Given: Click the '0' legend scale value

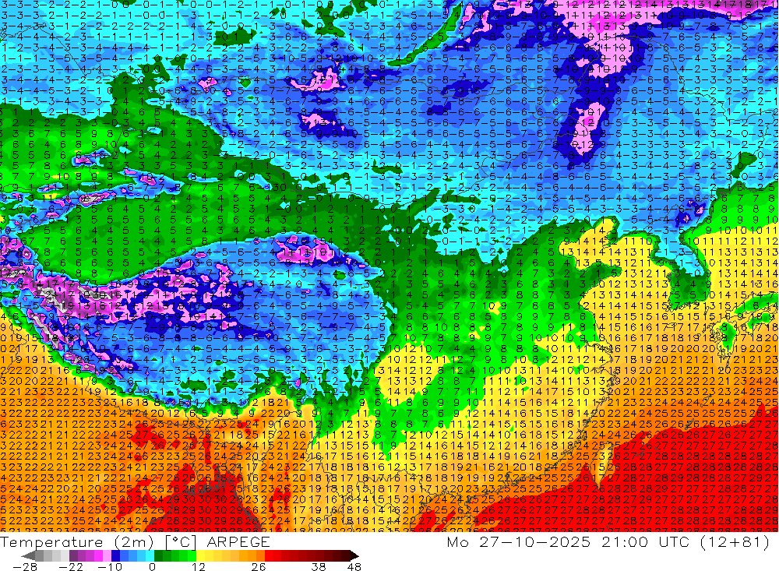Looking at the screenshot, I should [153, 566].
